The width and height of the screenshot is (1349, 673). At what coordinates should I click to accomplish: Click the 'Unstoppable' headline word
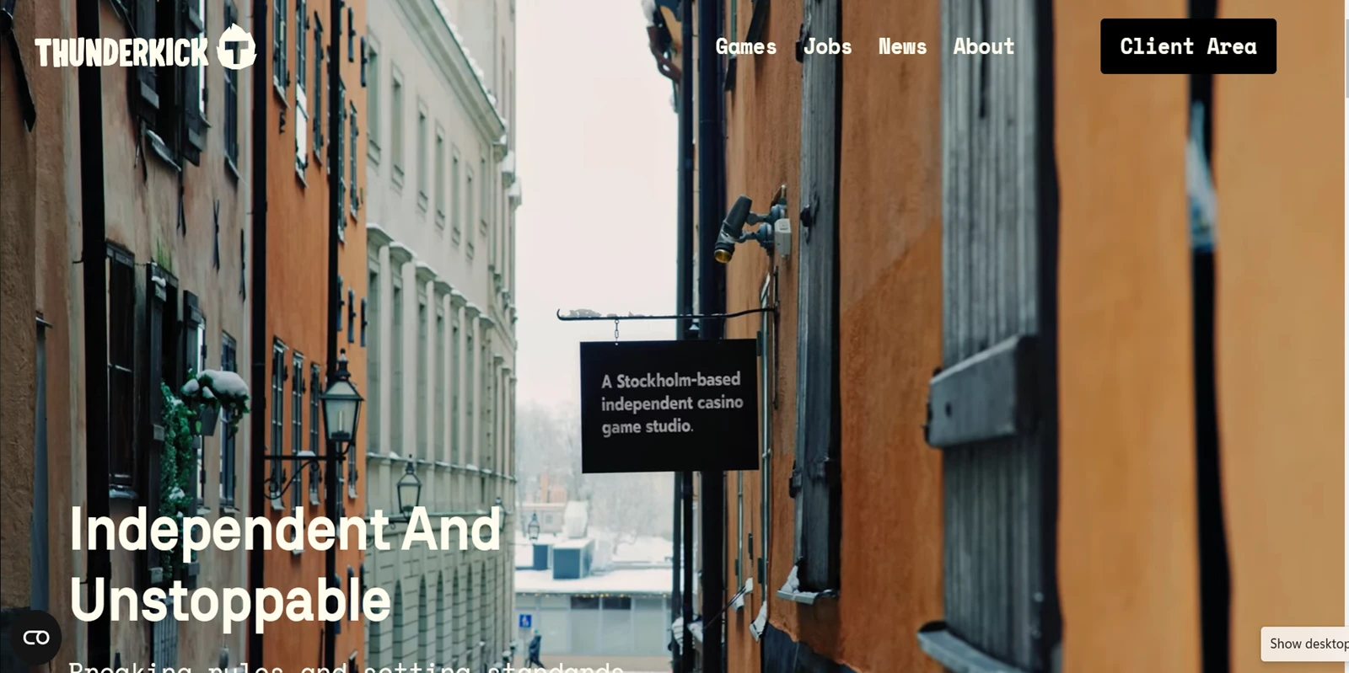[230, 601]
